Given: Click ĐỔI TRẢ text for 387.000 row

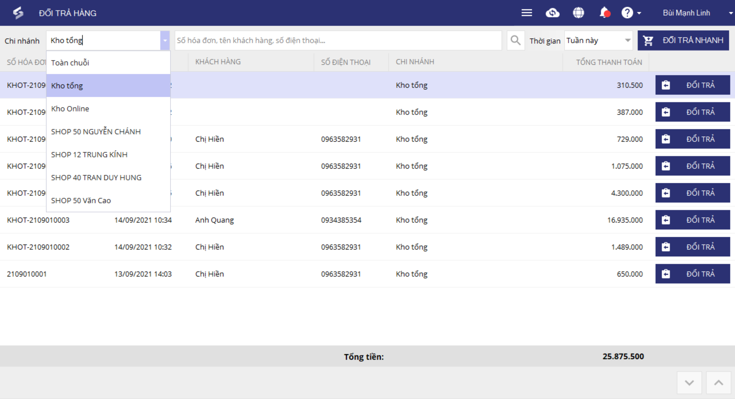Looking at the screenshot, I should 701,112.
